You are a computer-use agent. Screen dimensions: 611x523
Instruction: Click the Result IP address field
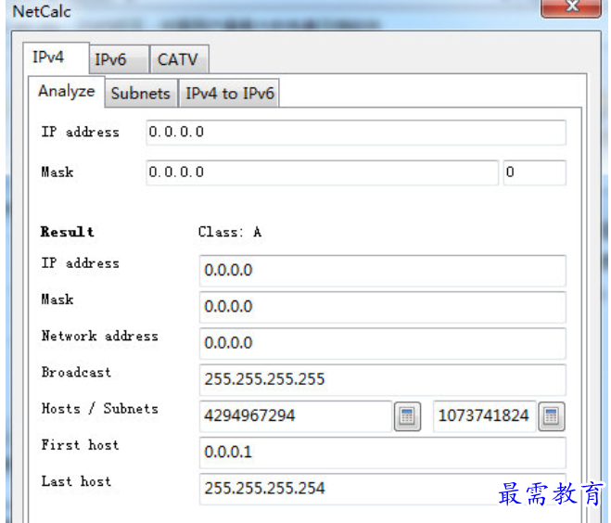[383, 271]
